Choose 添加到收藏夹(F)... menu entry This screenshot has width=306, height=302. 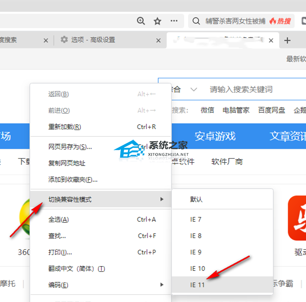coord(101,179)
